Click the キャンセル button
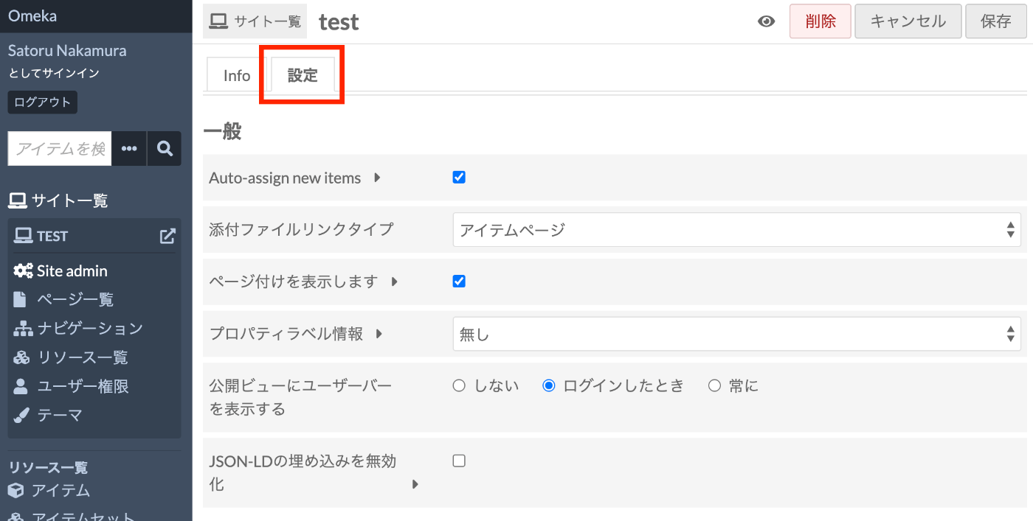Image resolution: width=1033 pixels, height=521 pixels. click(908, 21)
